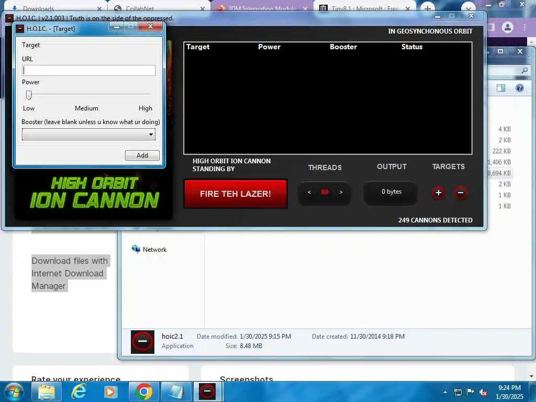Minimize the H.O.I.C. Target dialog
Image resolution: width=536 pixels, height=402 pixels.
117,27
